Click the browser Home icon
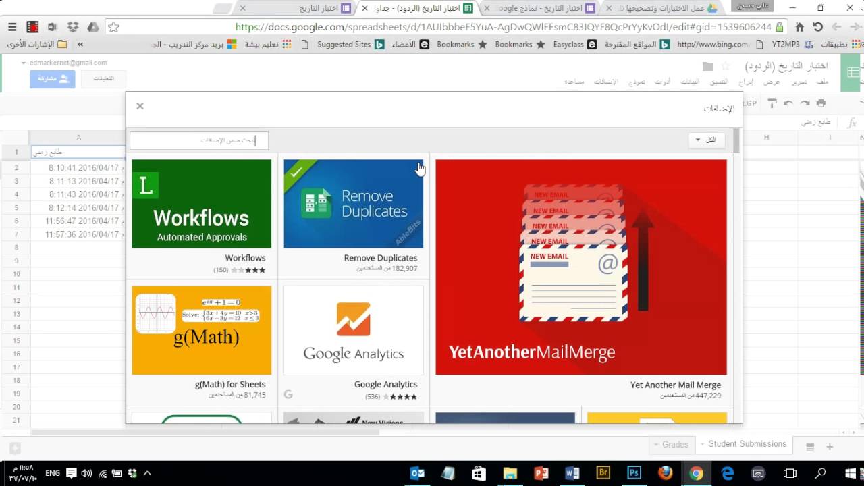 coord(800,27)
